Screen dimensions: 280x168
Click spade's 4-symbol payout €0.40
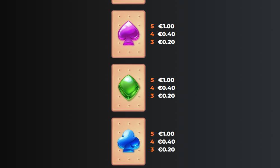166,34
